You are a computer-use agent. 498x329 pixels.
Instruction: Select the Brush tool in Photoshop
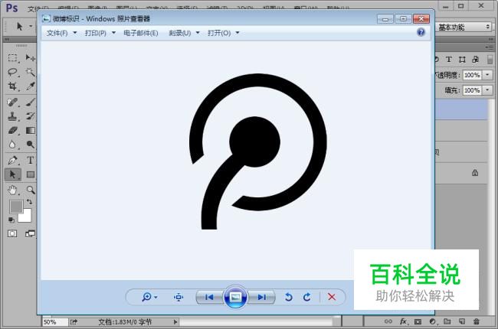[30, 103]
